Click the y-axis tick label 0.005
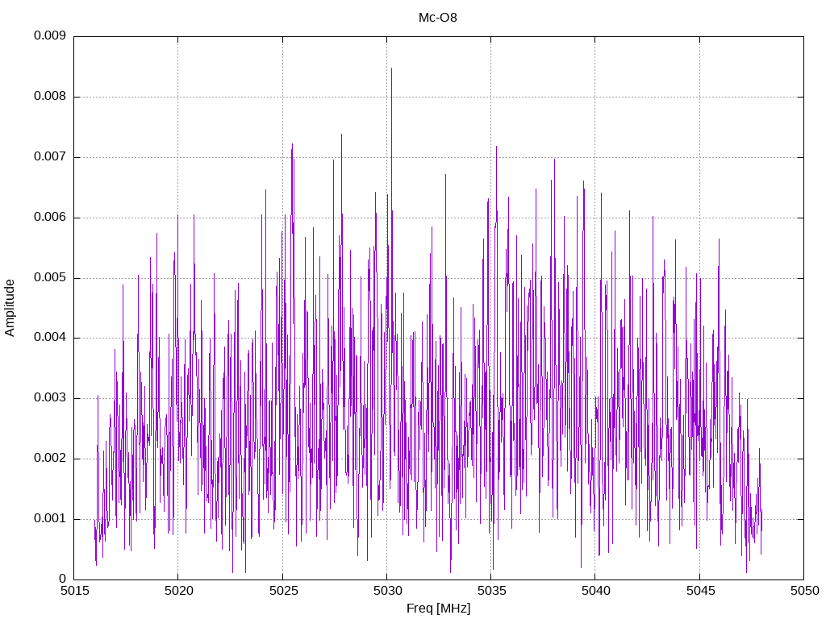This screenshot has height=619, width=826. pyautogui.click(x=50, y=278)
